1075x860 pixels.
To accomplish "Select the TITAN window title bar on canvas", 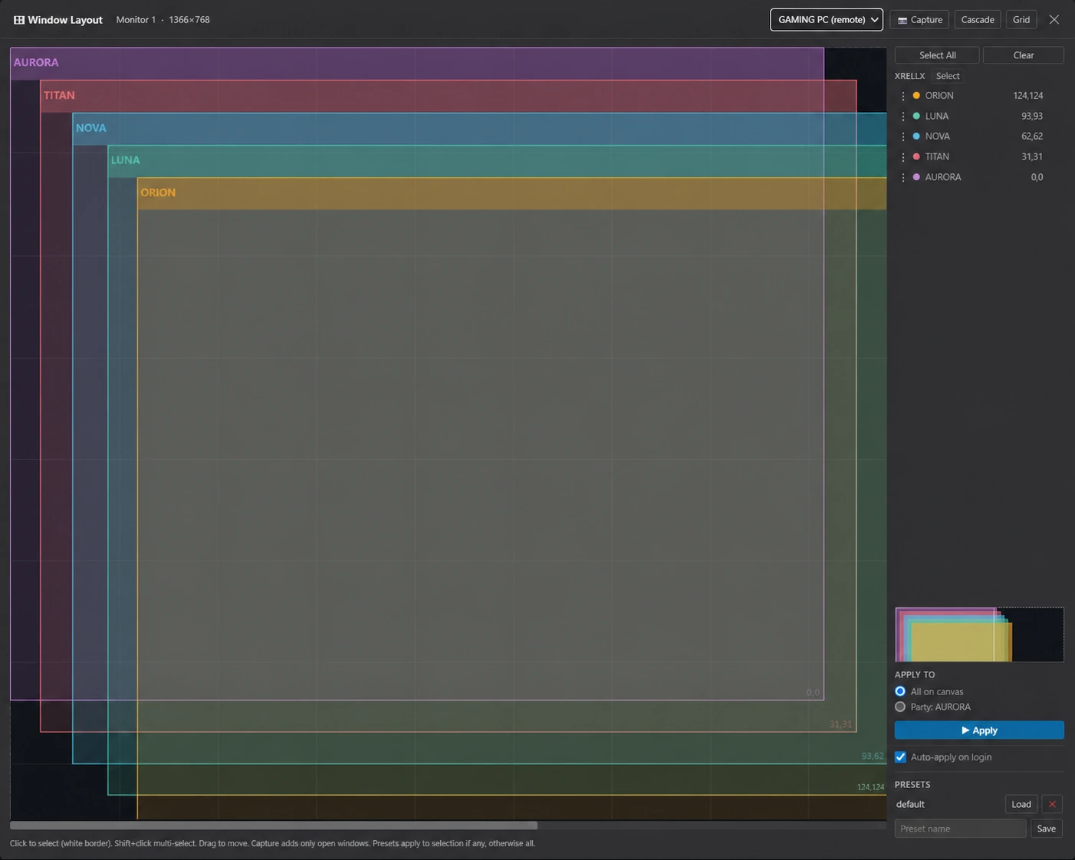I will coord(449,97).
